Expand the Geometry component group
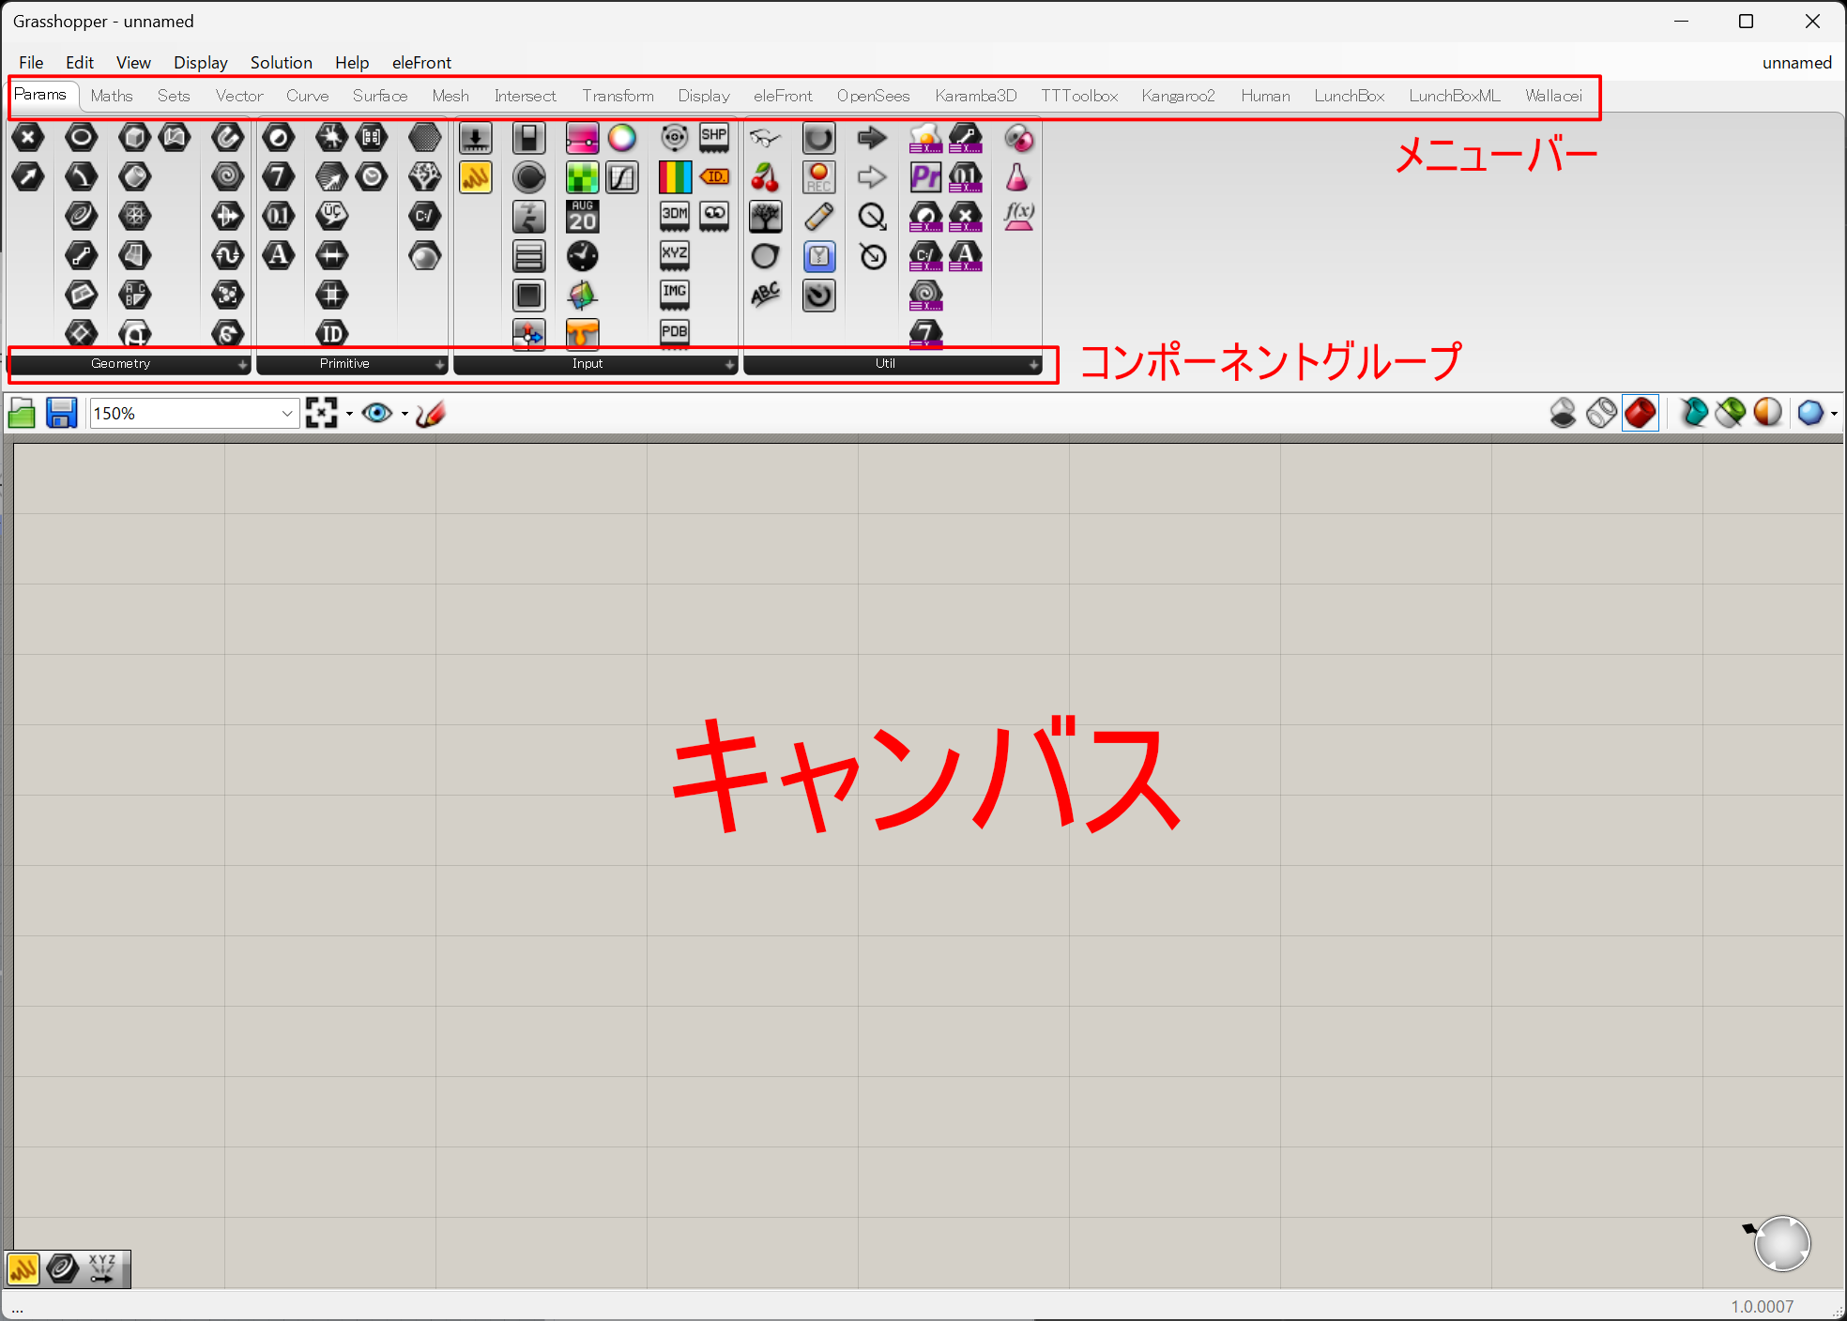The image size is (1847, 1321). coord(242,364)
